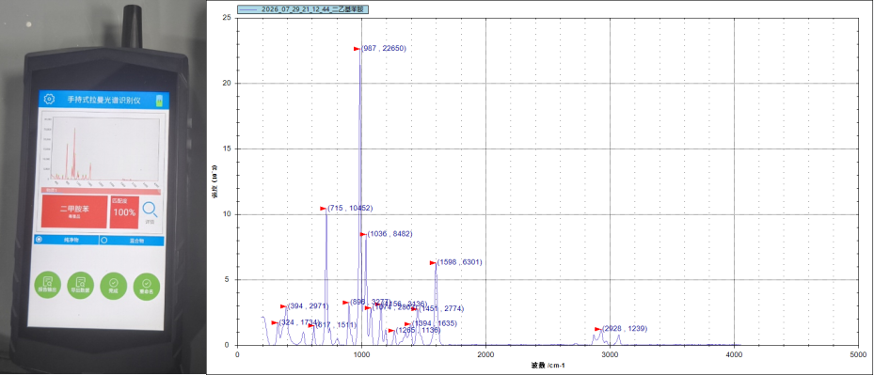Click the y-axis tick label 15

coord(227,148)
